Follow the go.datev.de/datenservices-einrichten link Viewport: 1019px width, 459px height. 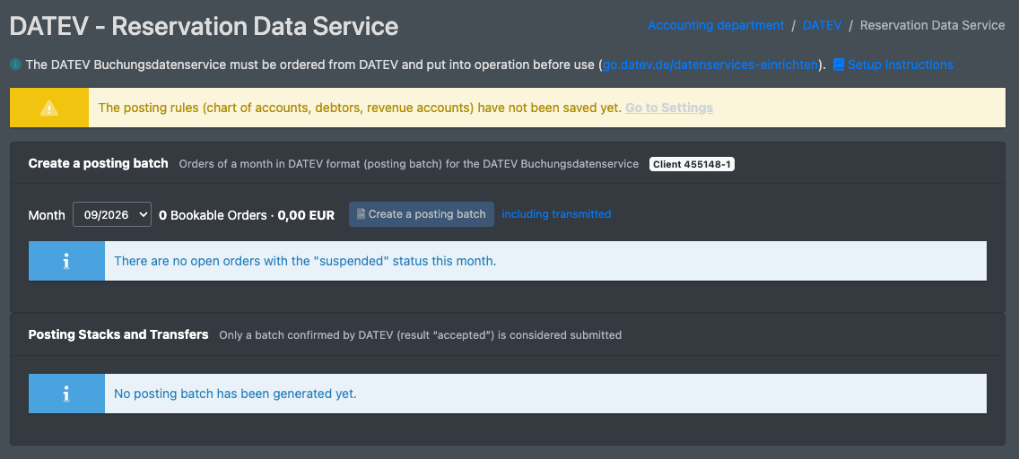pos(710,65)
